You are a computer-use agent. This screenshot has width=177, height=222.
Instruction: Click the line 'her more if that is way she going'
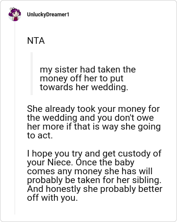(x=94, y=126)
